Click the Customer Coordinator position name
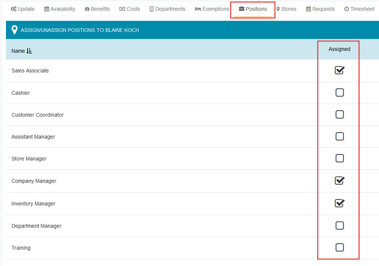379x266 pixels. point(38,115)
